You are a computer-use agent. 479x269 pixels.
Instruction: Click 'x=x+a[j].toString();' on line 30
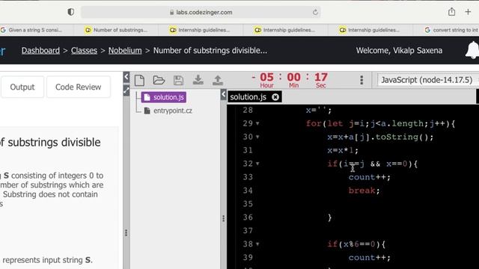[x=380, y=137]
